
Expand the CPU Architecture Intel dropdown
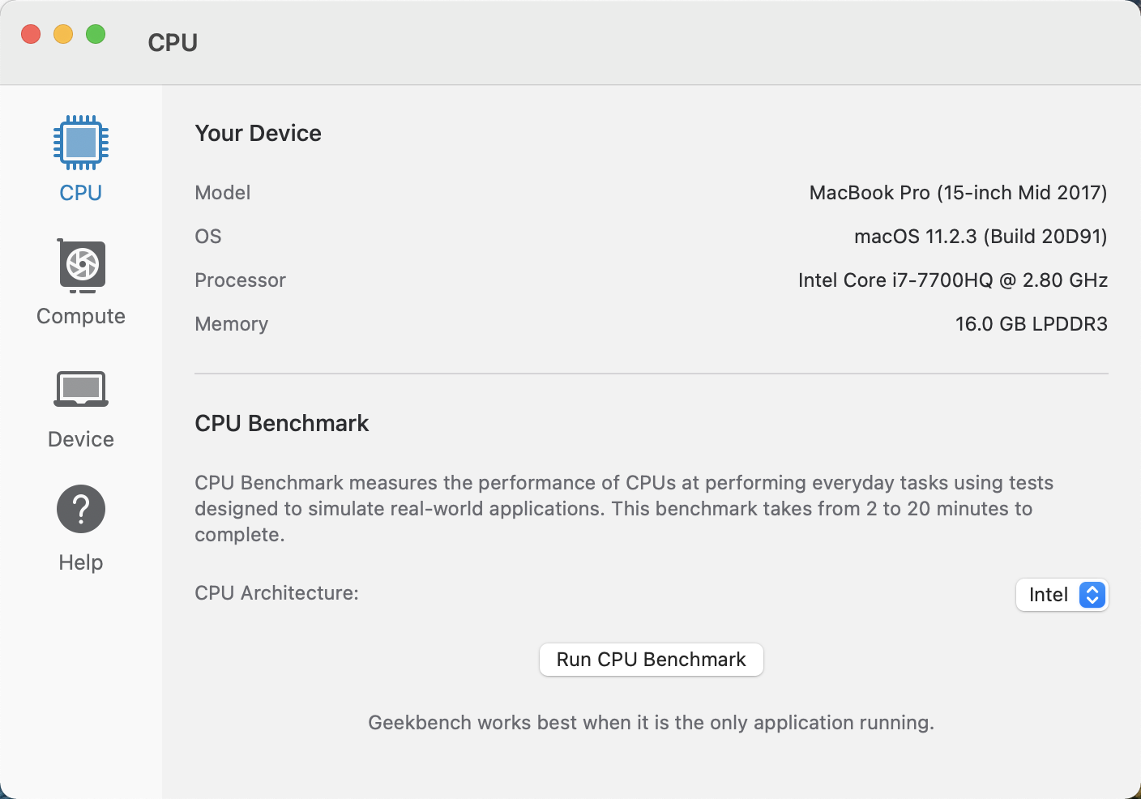tap(1062, 595)
